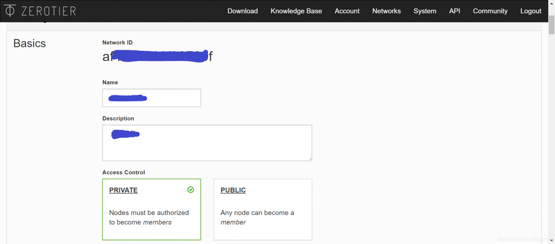Click the scrollbar up arrow

pyautogui.click(x=552, y=3)
